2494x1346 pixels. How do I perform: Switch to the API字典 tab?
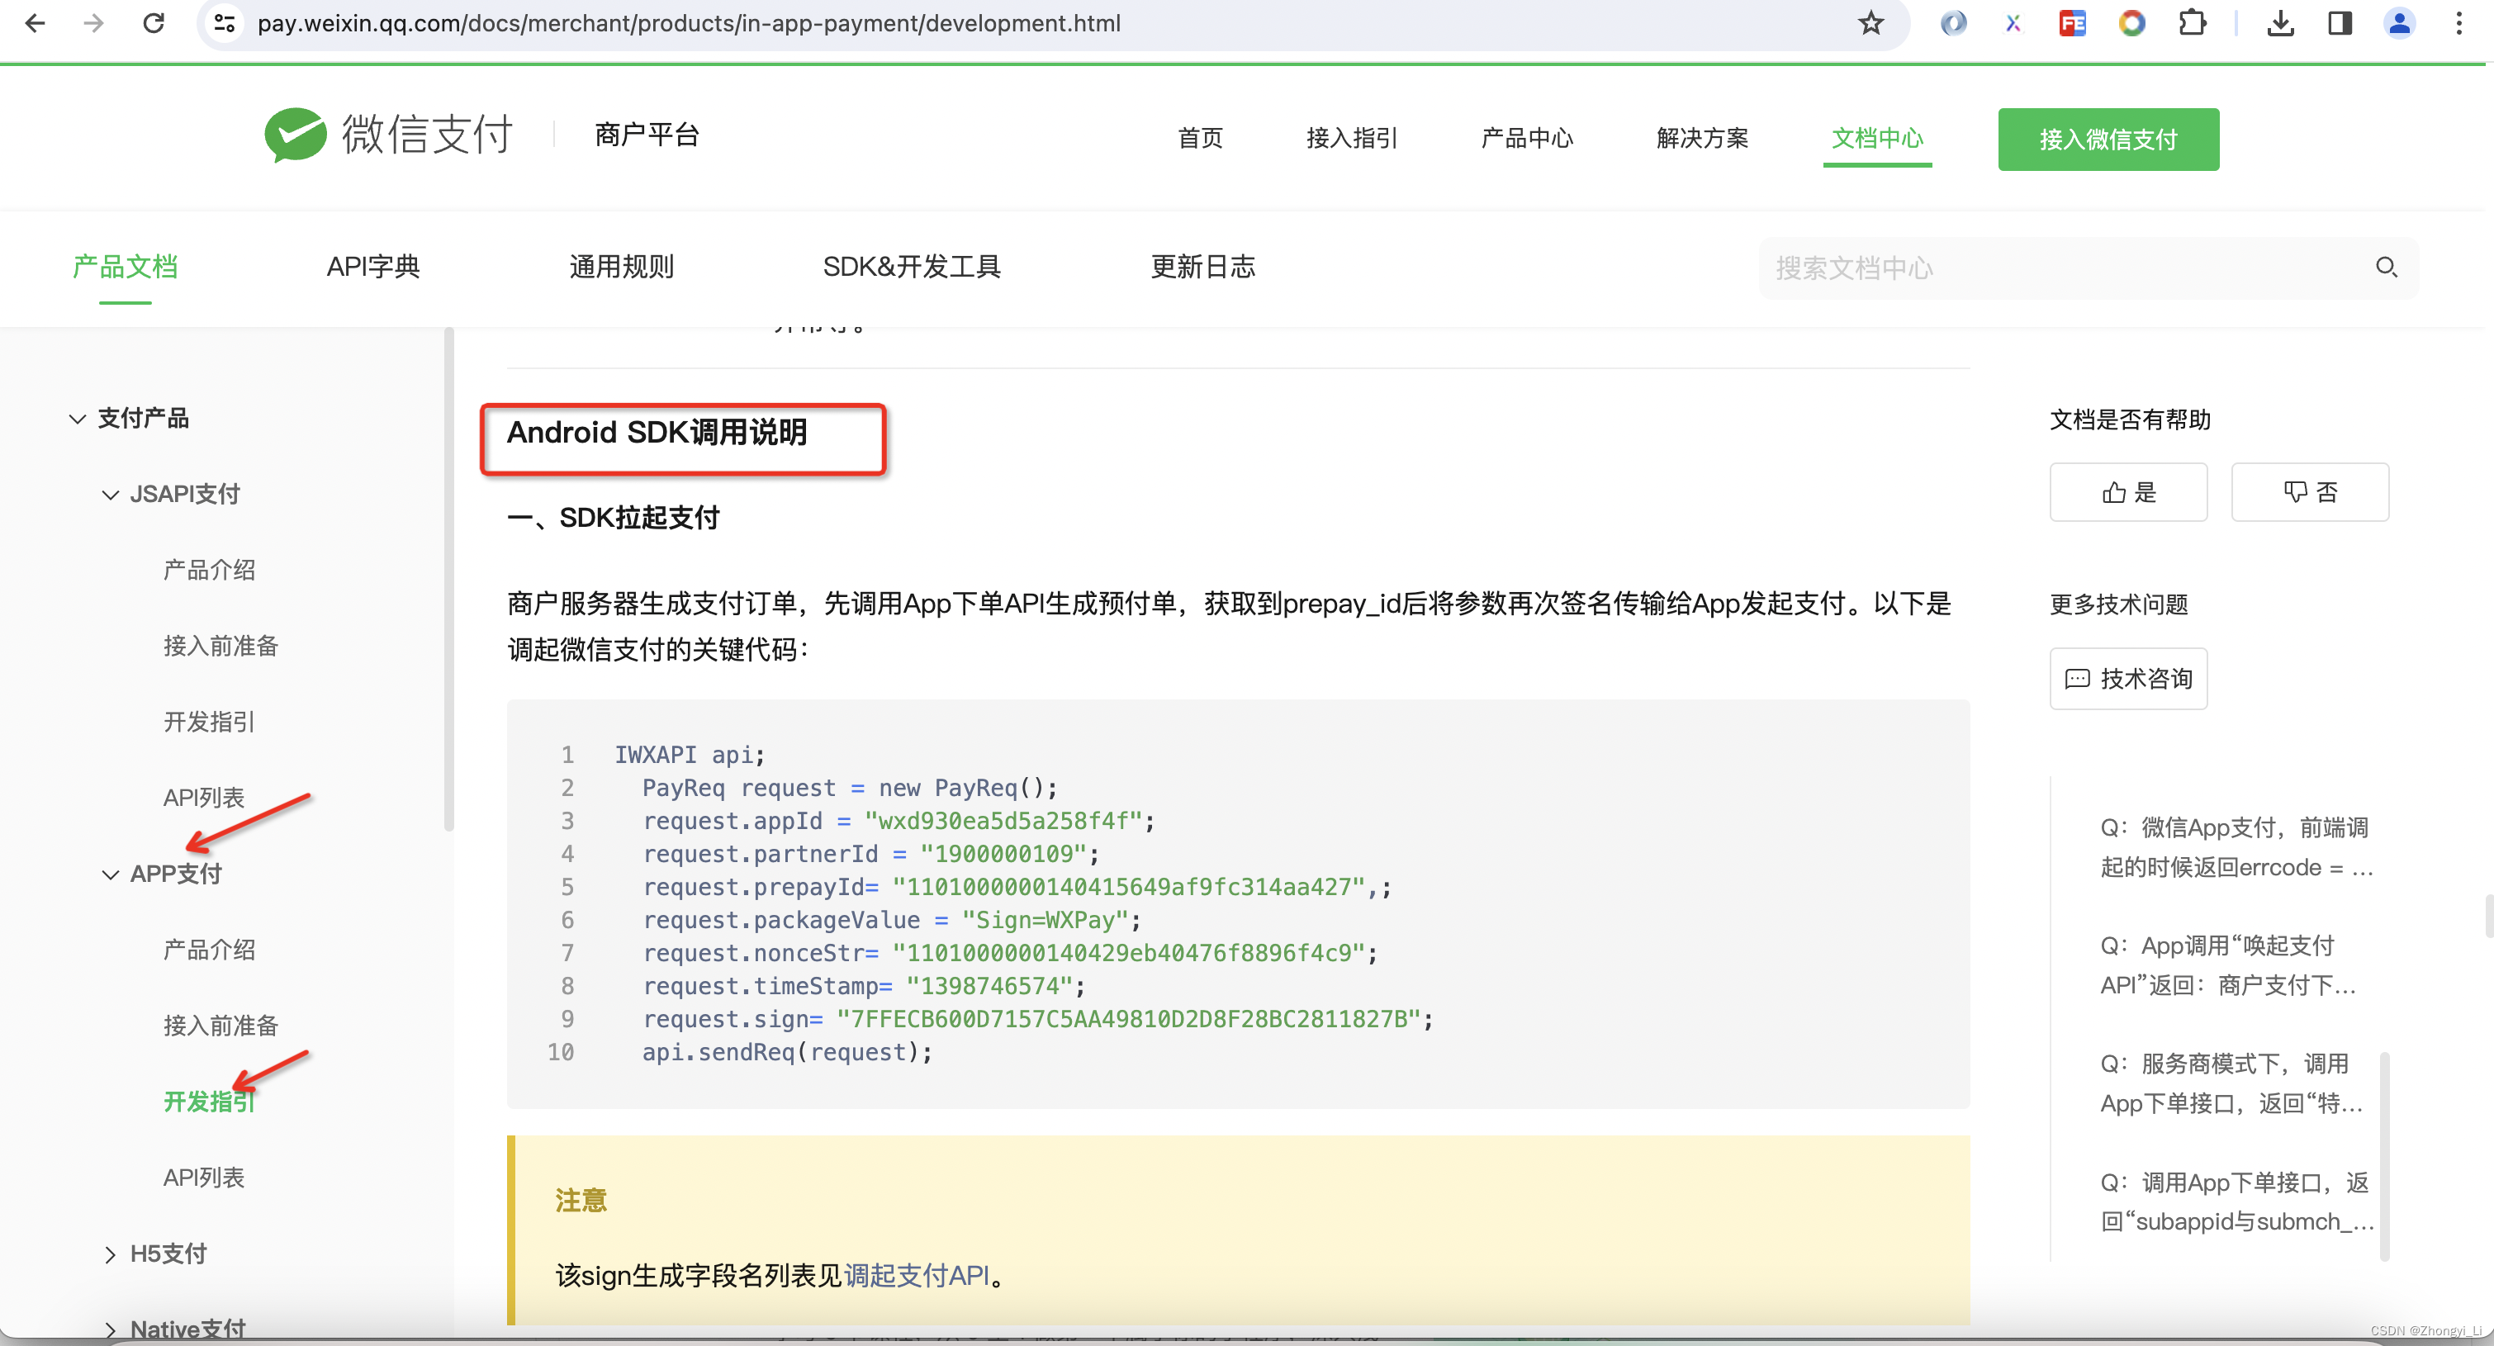tap(372, 266)
